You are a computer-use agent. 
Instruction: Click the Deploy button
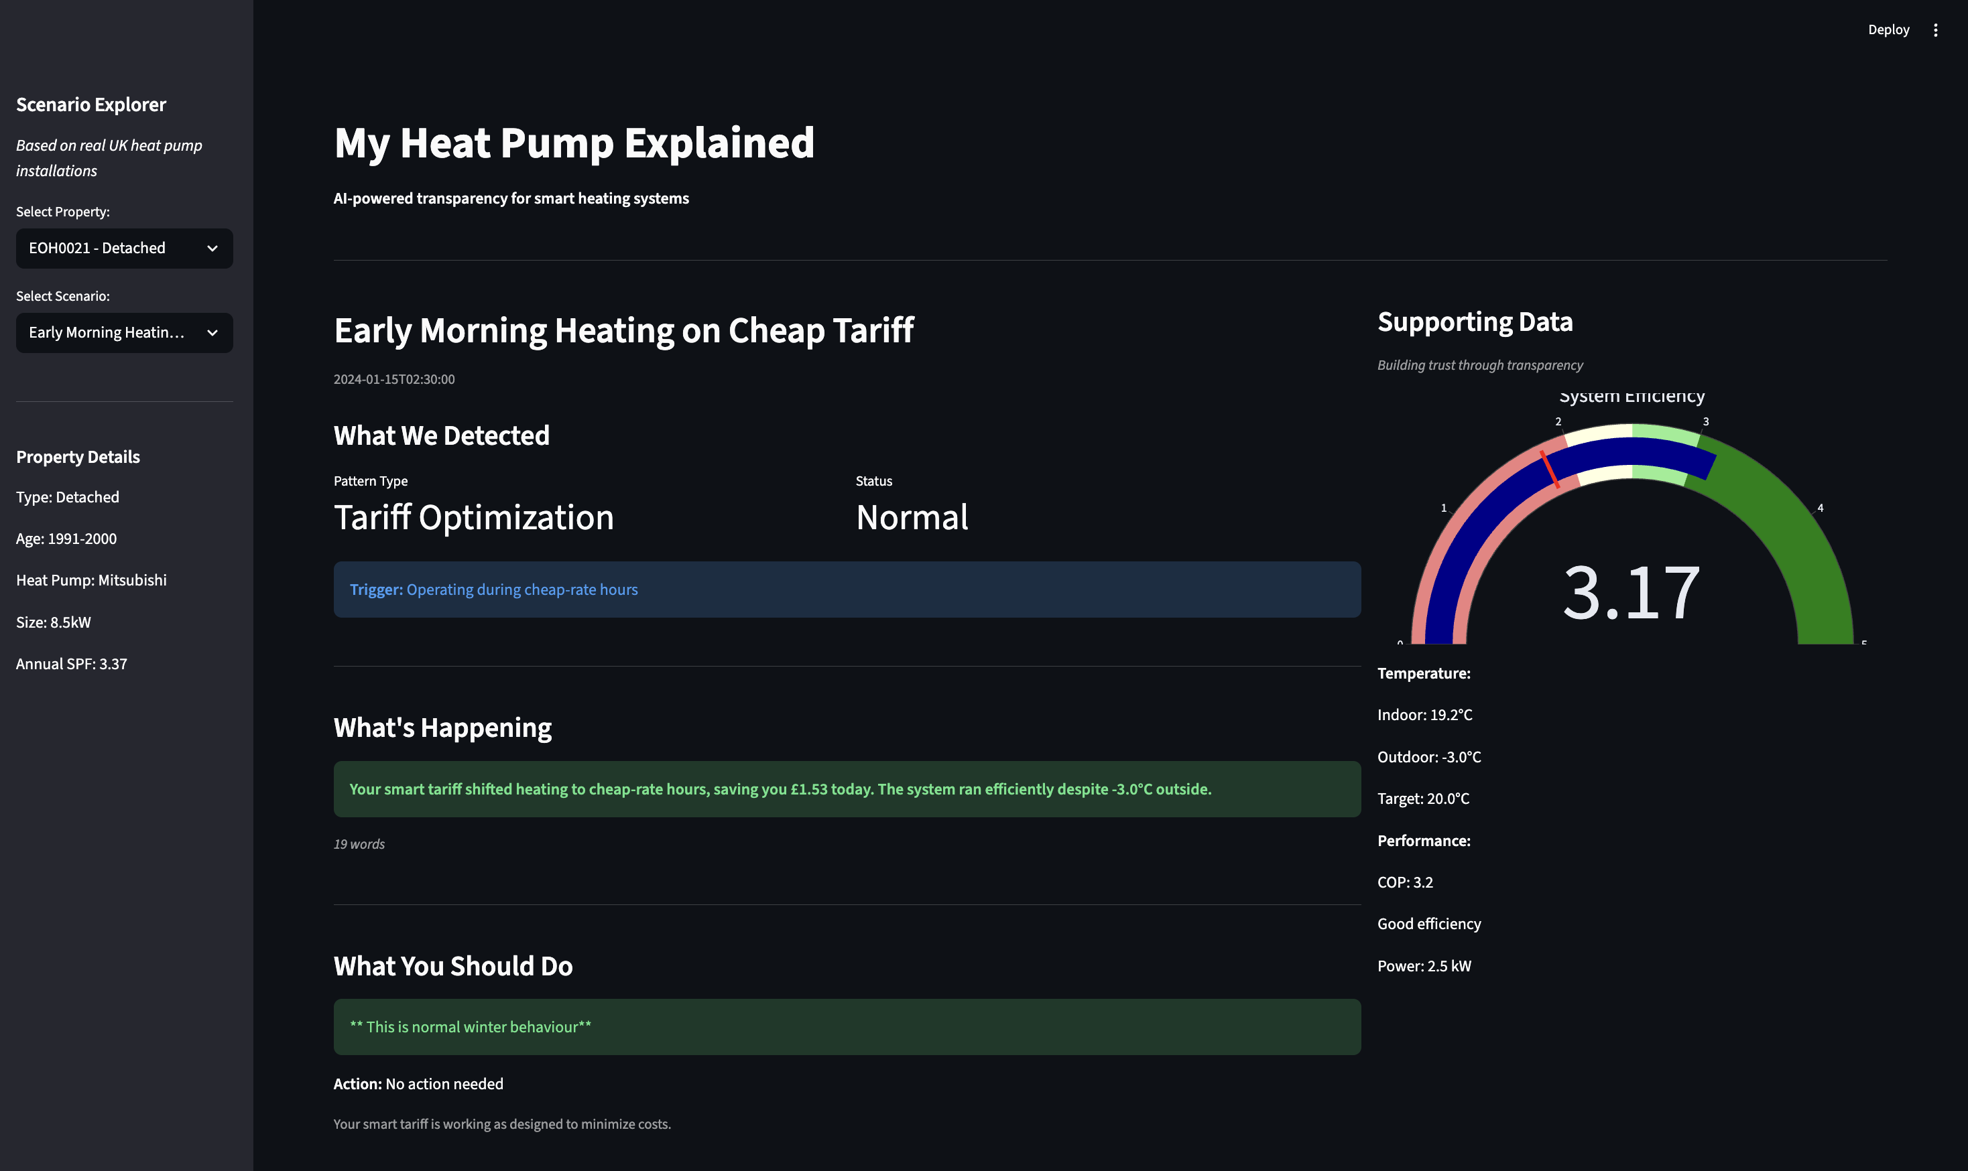[1888, 29]
